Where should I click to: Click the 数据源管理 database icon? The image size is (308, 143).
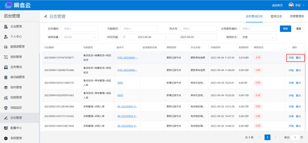[6, 47]
